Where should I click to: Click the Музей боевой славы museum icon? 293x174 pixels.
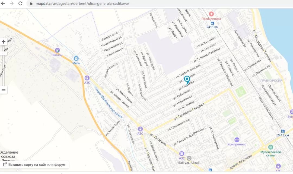(x=270, y=147)
